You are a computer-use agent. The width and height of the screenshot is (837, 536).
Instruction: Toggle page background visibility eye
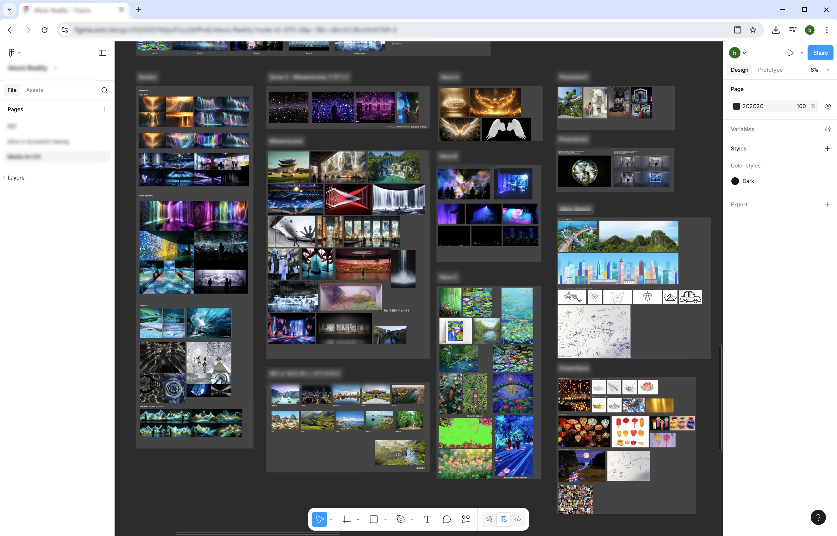tap(828, 106)
